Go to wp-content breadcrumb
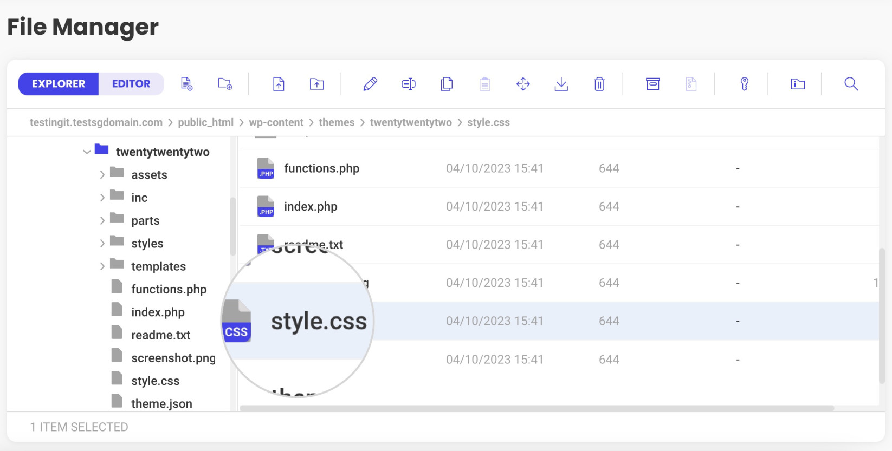Image resolution: width=892 pixels, height=451 pixels. 276,122
